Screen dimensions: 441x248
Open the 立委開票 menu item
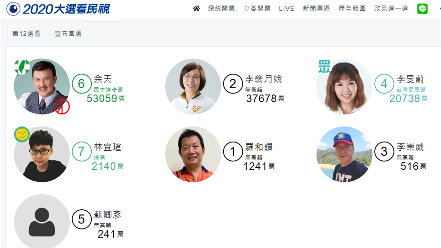257,9
